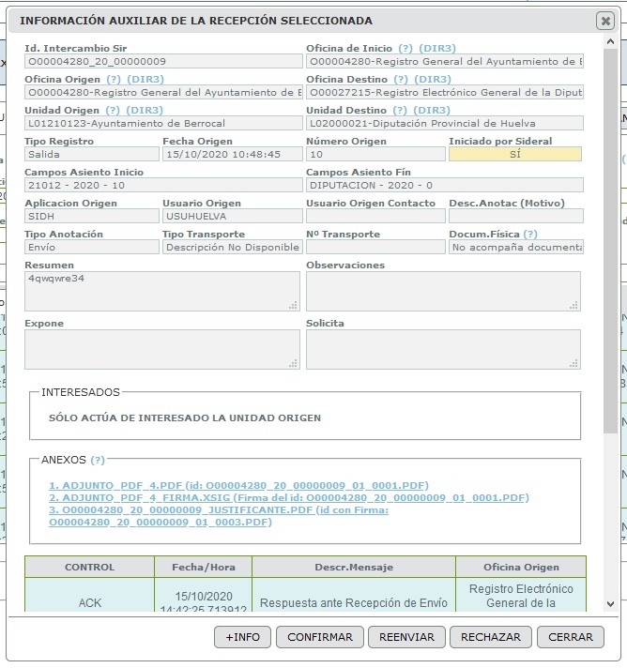Click the Id. Intercambio Sir field
Image resolution: width=627 pixels, height=668 pixels.
(163, 61)
